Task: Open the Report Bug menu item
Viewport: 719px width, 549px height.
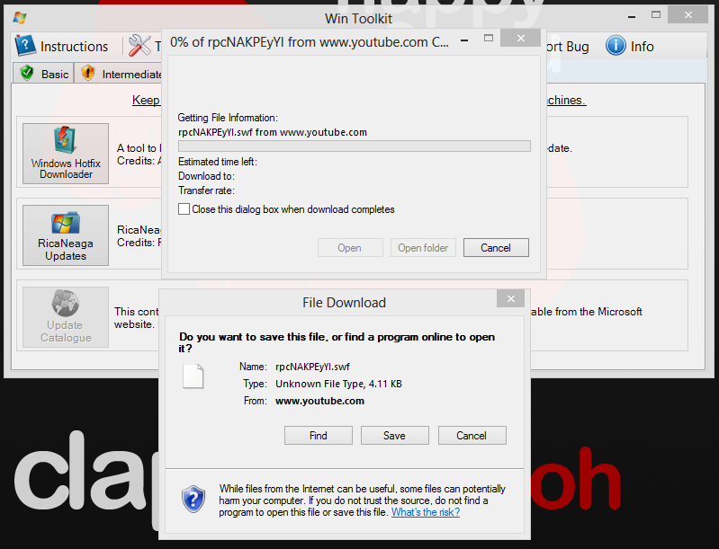Action: click(x=565, y=47)
